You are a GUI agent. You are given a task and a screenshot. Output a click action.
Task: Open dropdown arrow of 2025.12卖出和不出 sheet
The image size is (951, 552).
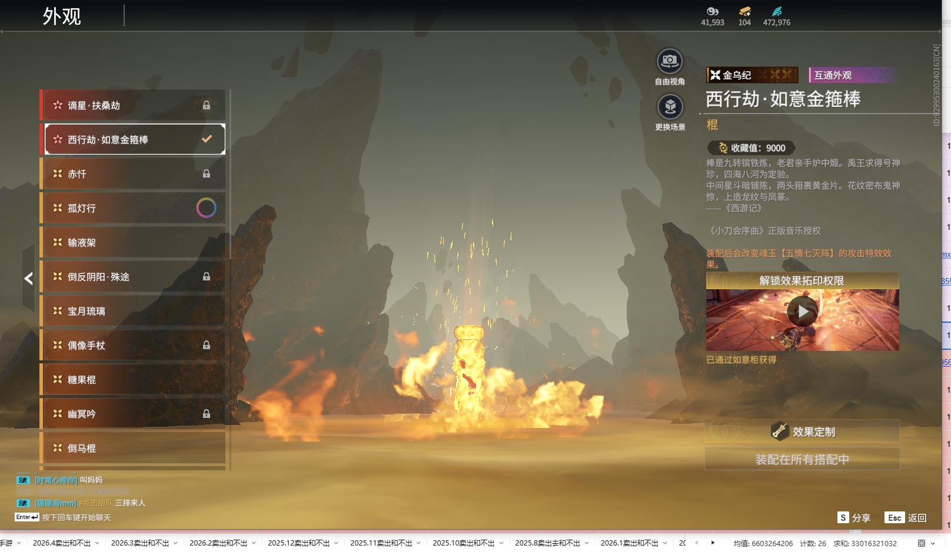[336, 543]
